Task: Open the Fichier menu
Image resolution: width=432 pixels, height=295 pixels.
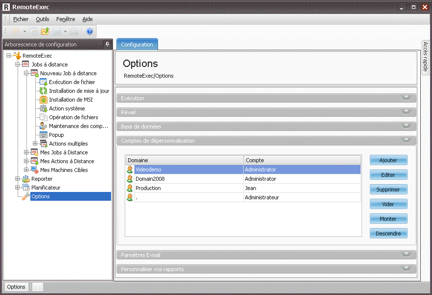Action: (x=21, y=19)
